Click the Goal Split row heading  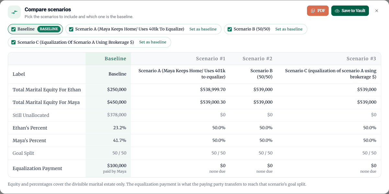click(23, 153)
